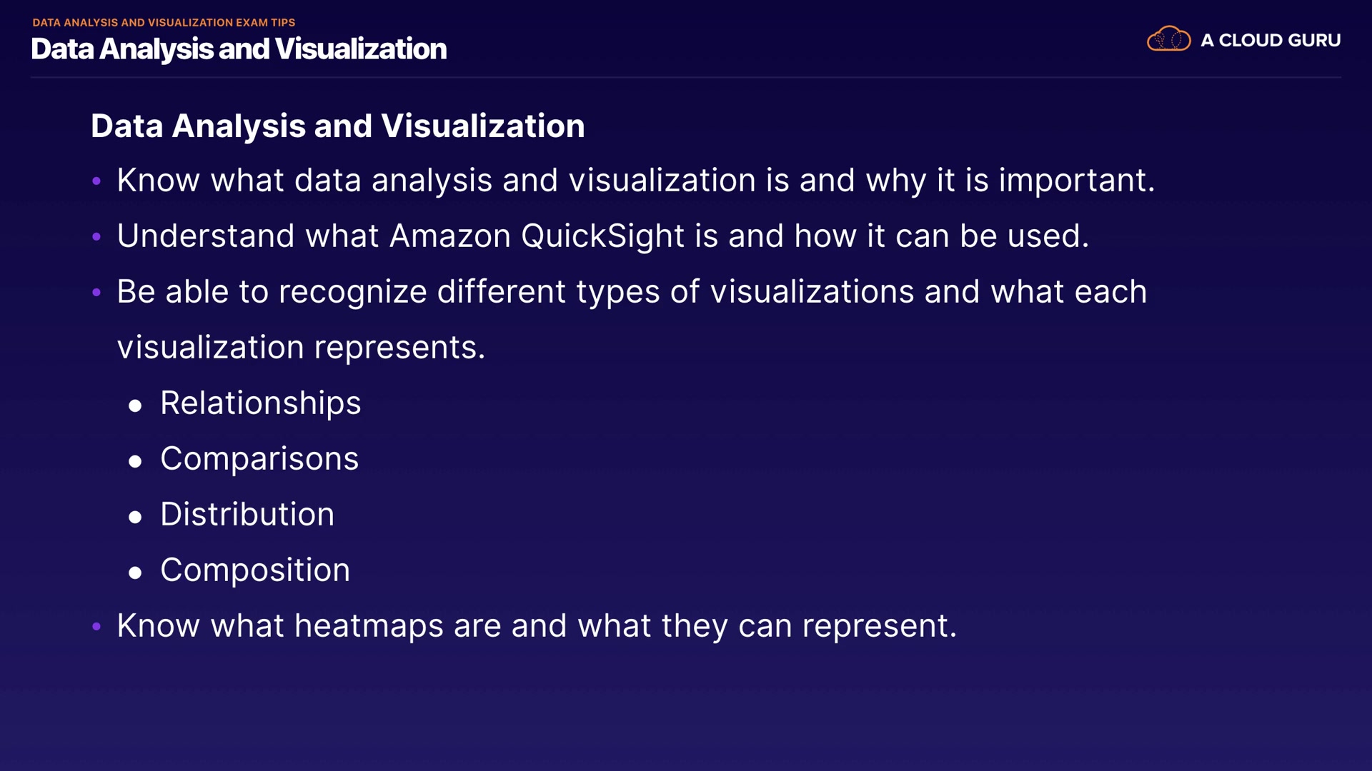This screenshot has height=771, width=1372.
Task: Click the sentence about why data analysis is important
Action: [x=635, y=181]
